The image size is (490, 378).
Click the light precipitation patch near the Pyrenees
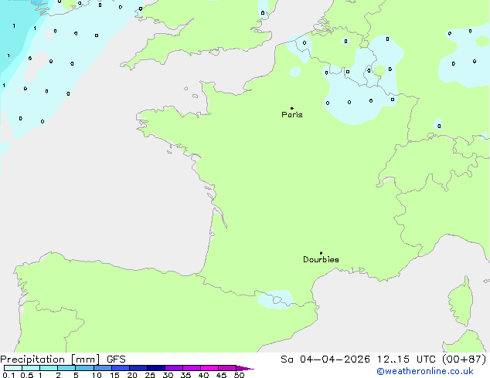click(275, 298)
